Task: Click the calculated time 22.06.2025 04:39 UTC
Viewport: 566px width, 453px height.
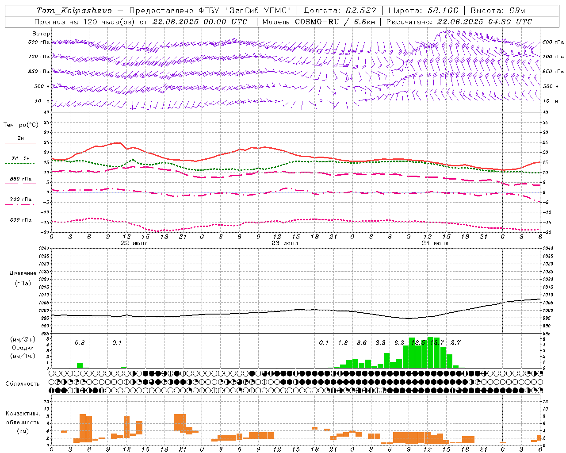Action: [x=485, y=22]
